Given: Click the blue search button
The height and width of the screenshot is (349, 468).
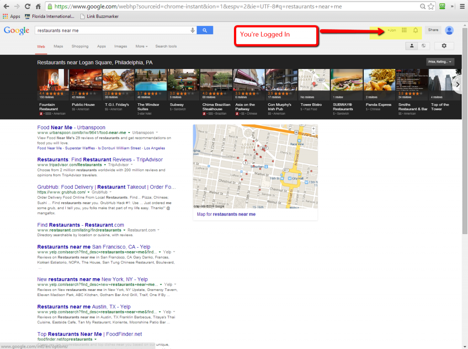Looking at the screenshot, I should (205, 30).
